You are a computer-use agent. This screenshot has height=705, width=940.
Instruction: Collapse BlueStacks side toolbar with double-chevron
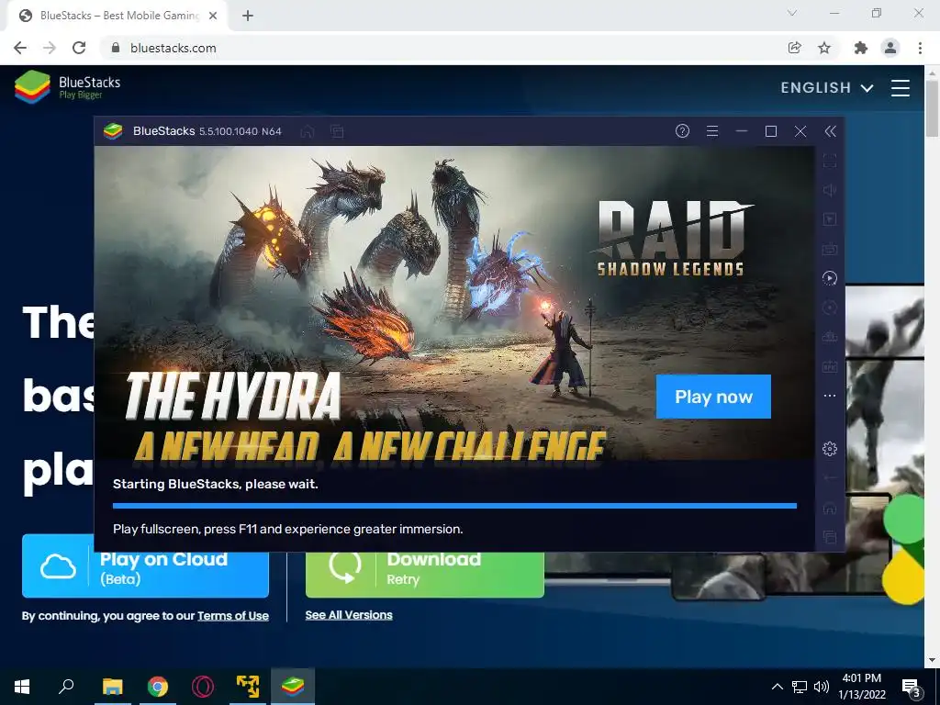point(830,131)
